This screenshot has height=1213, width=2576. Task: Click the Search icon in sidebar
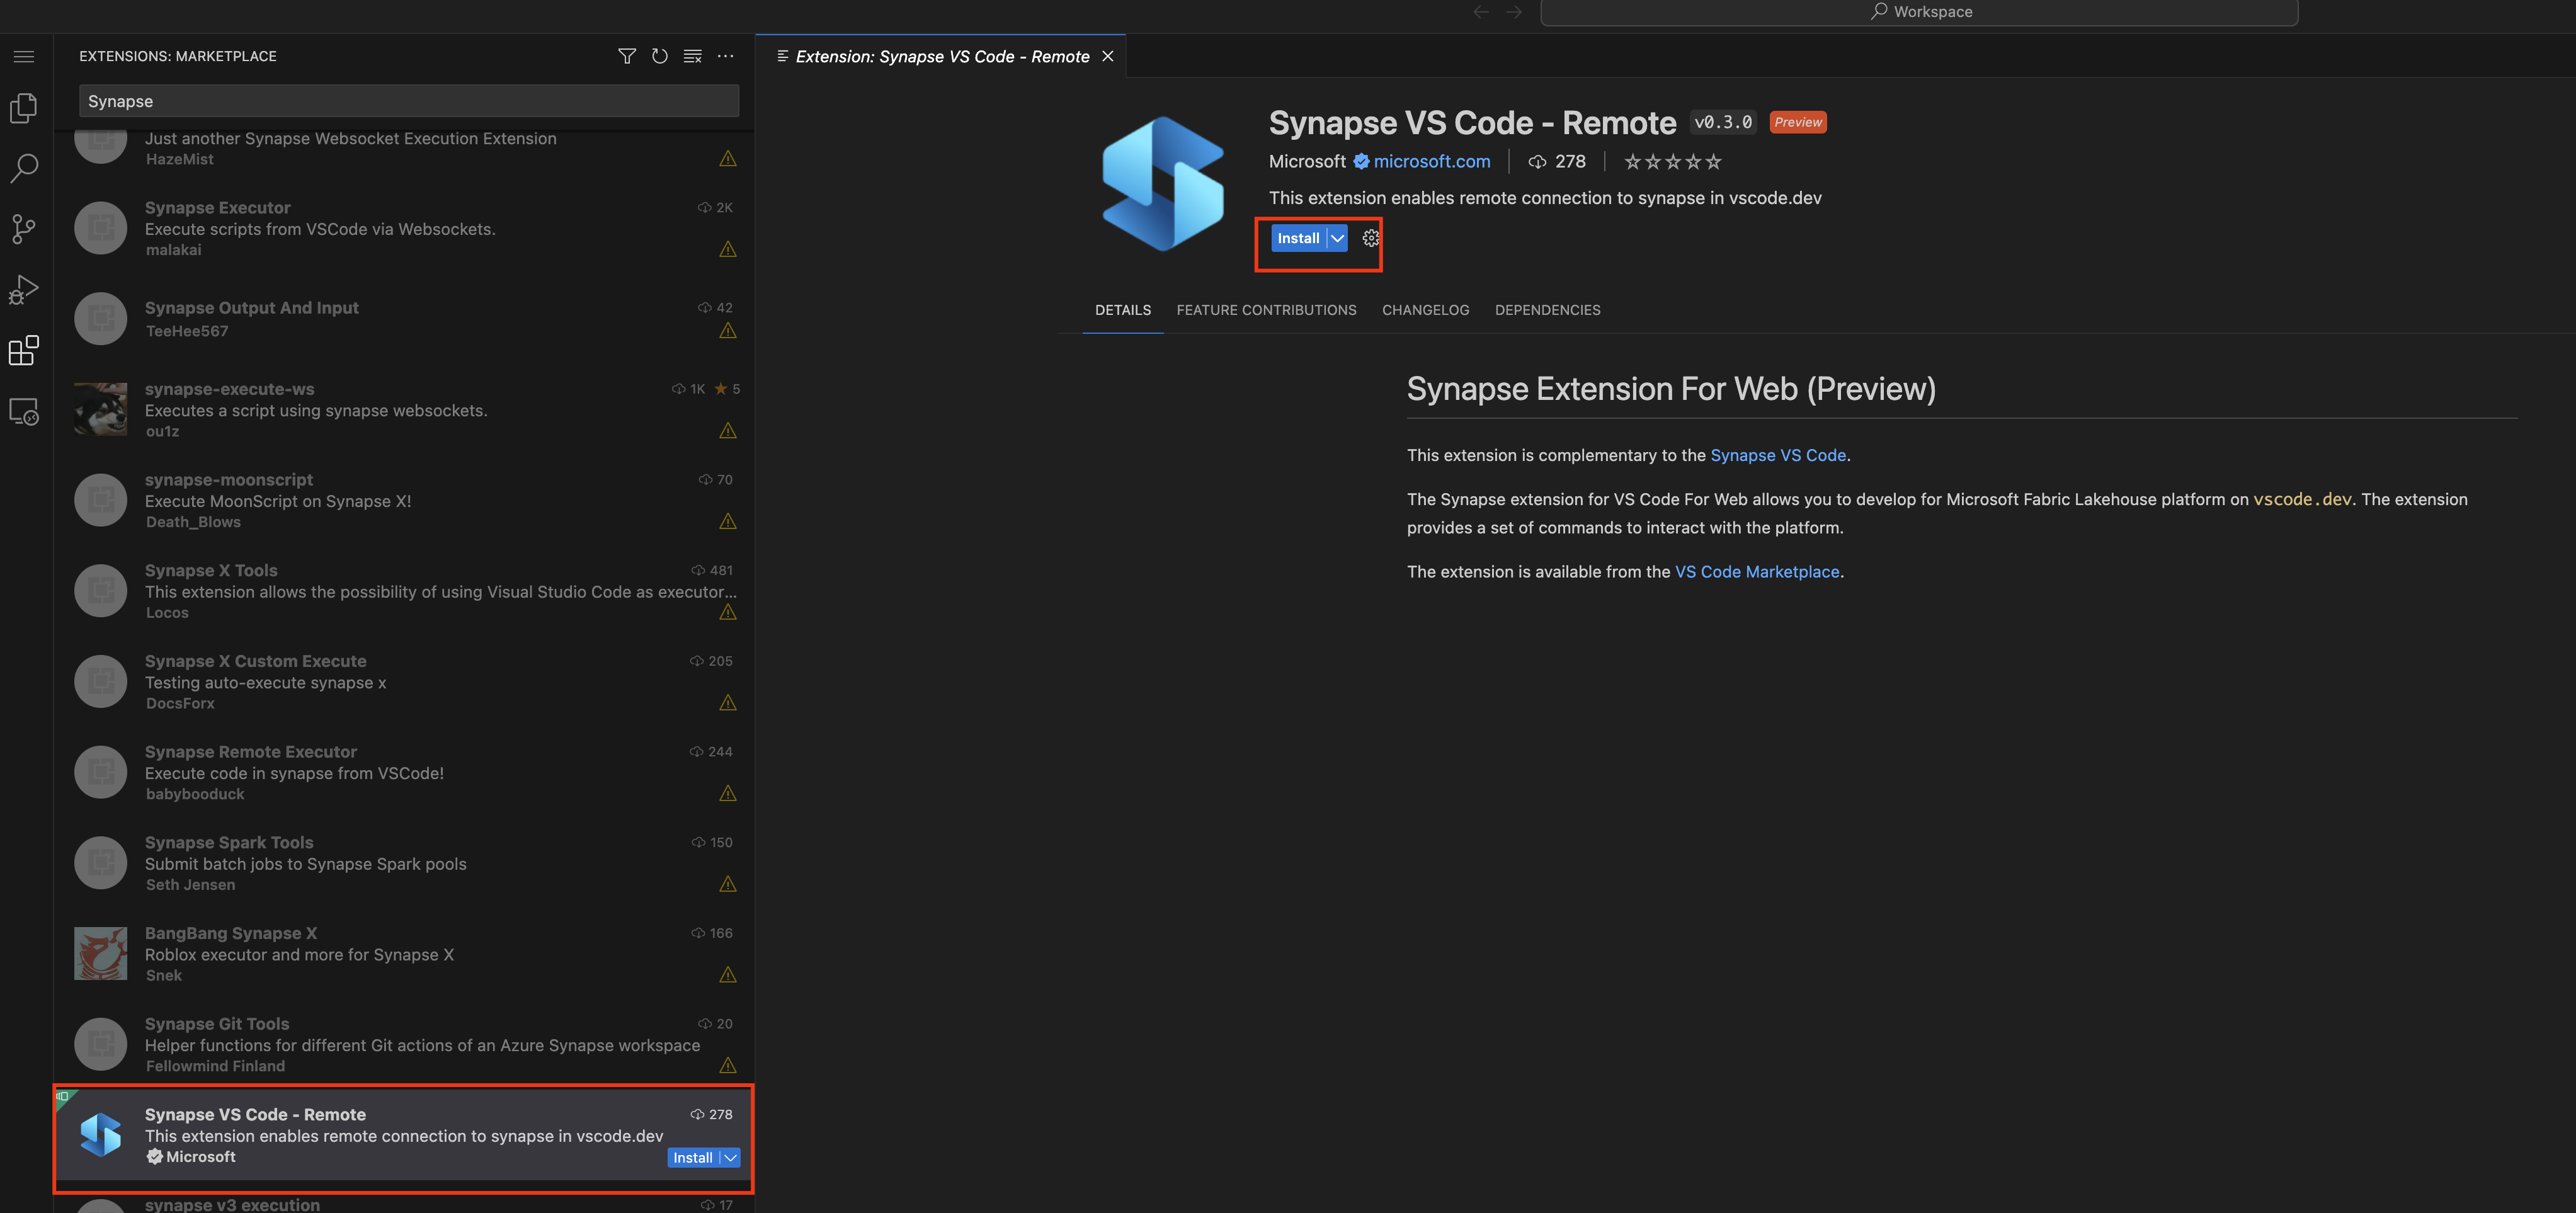(x=25, y=164)
